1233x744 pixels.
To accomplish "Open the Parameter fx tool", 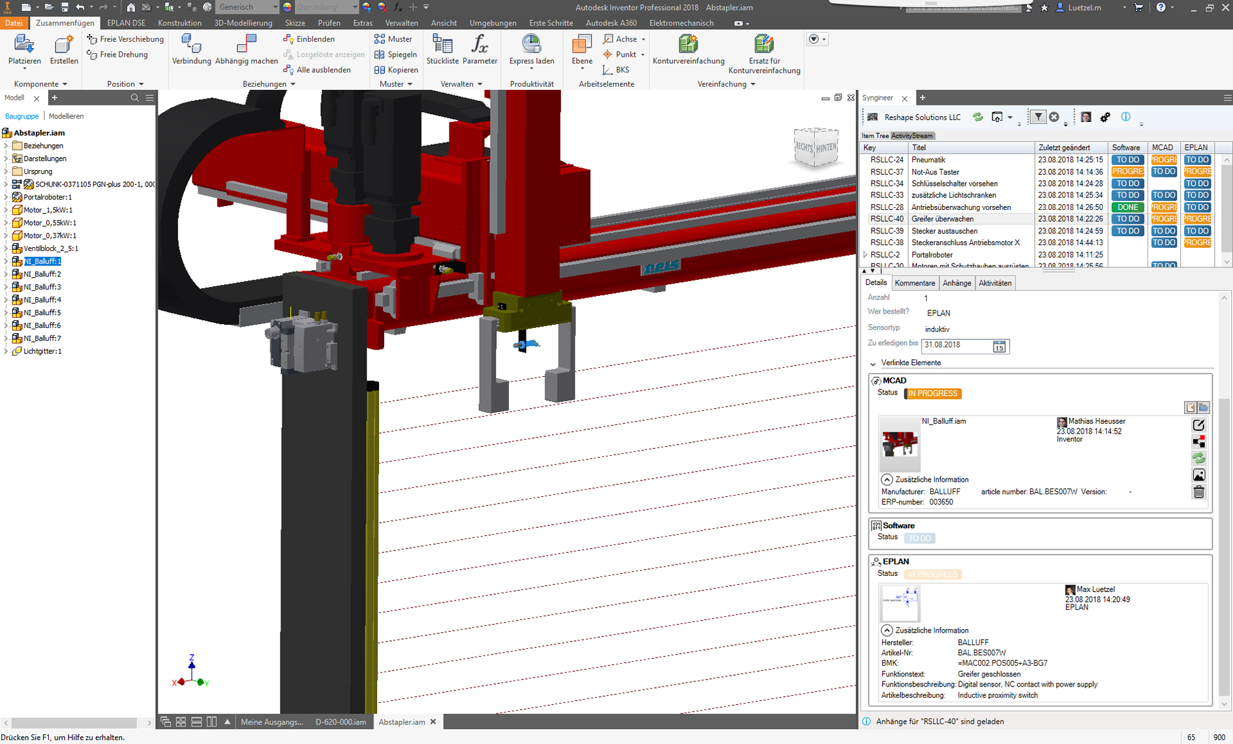I will tap(479, 50).
